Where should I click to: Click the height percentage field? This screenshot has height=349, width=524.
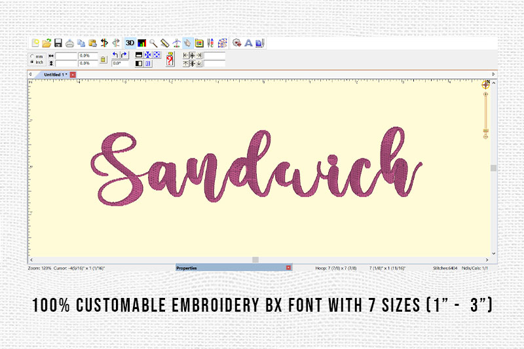click(x=88, y=63)
